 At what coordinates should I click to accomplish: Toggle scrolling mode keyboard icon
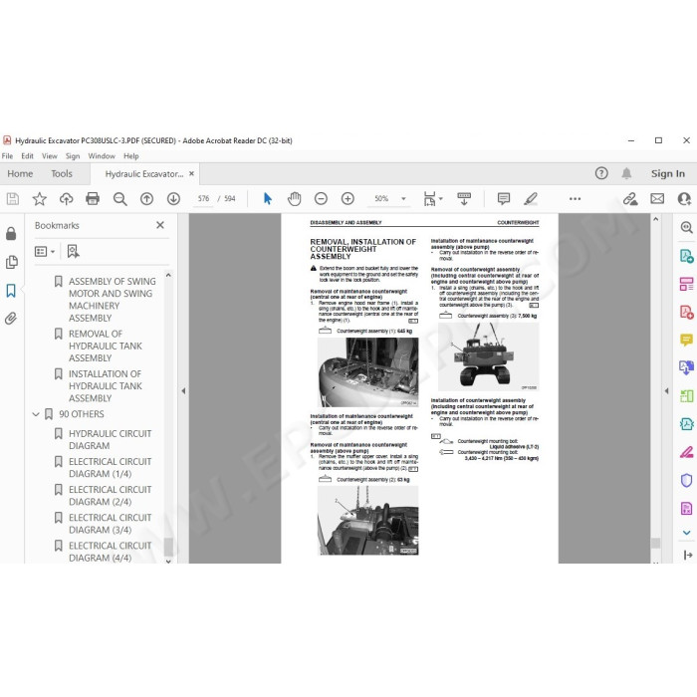[464, 199]
